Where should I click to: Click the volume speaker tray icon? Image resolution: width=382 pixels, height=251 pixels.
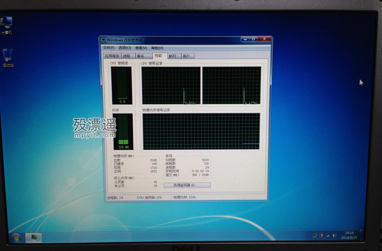coord(335,236)
